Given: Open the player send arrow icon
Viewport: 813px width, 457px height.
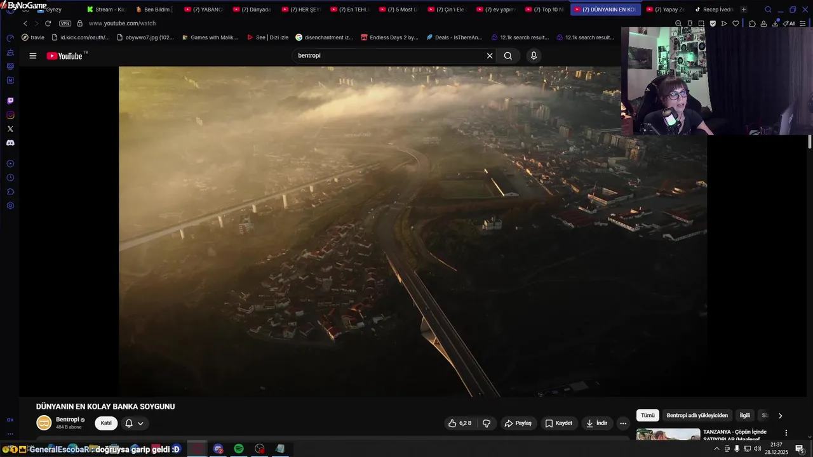Looking at the screenshot, I should 724,23.
